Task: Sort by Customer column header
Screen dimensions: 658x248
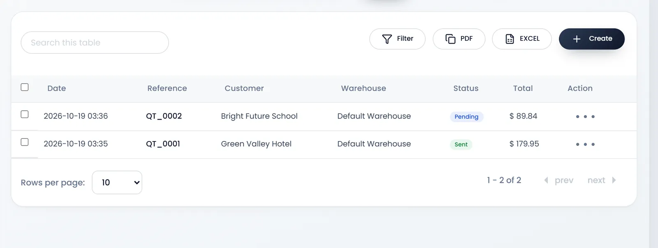Action: (x=244, y=88)
